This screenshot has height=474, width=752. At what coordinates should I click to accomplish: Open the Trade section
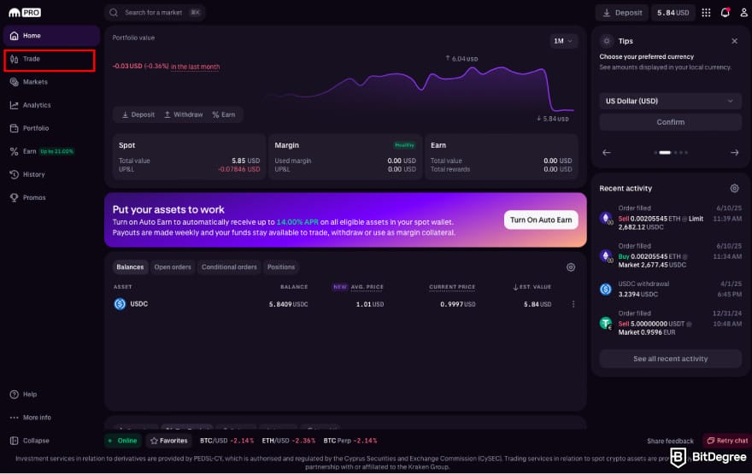pyautogui.click(x=50, y=60)
